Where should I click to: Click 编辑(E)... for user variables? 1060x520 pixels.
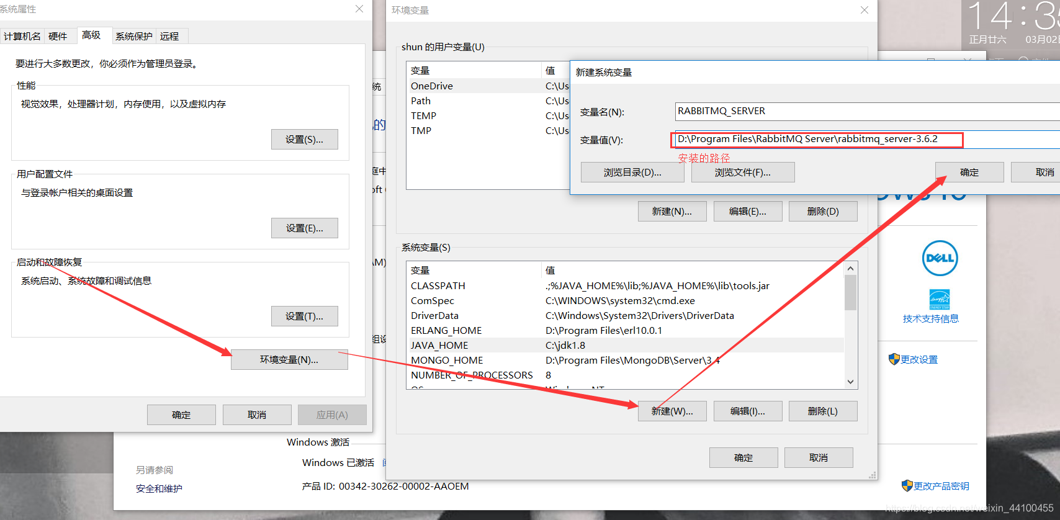pyautogui.click(x=748, y=212)
